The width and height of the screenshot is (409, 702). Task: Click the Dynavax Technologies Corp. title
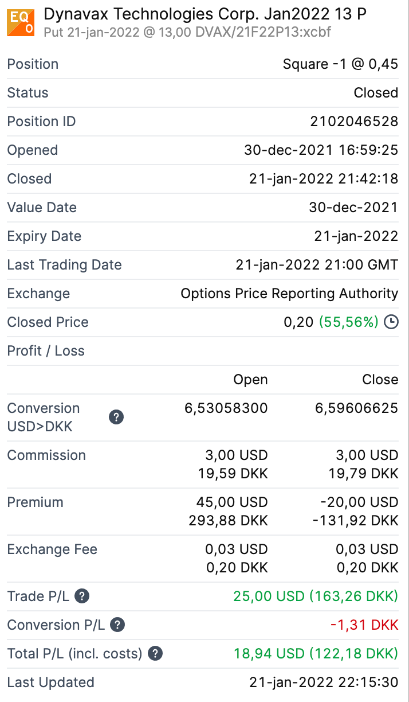pyautogui.click(x=205, y=14)
